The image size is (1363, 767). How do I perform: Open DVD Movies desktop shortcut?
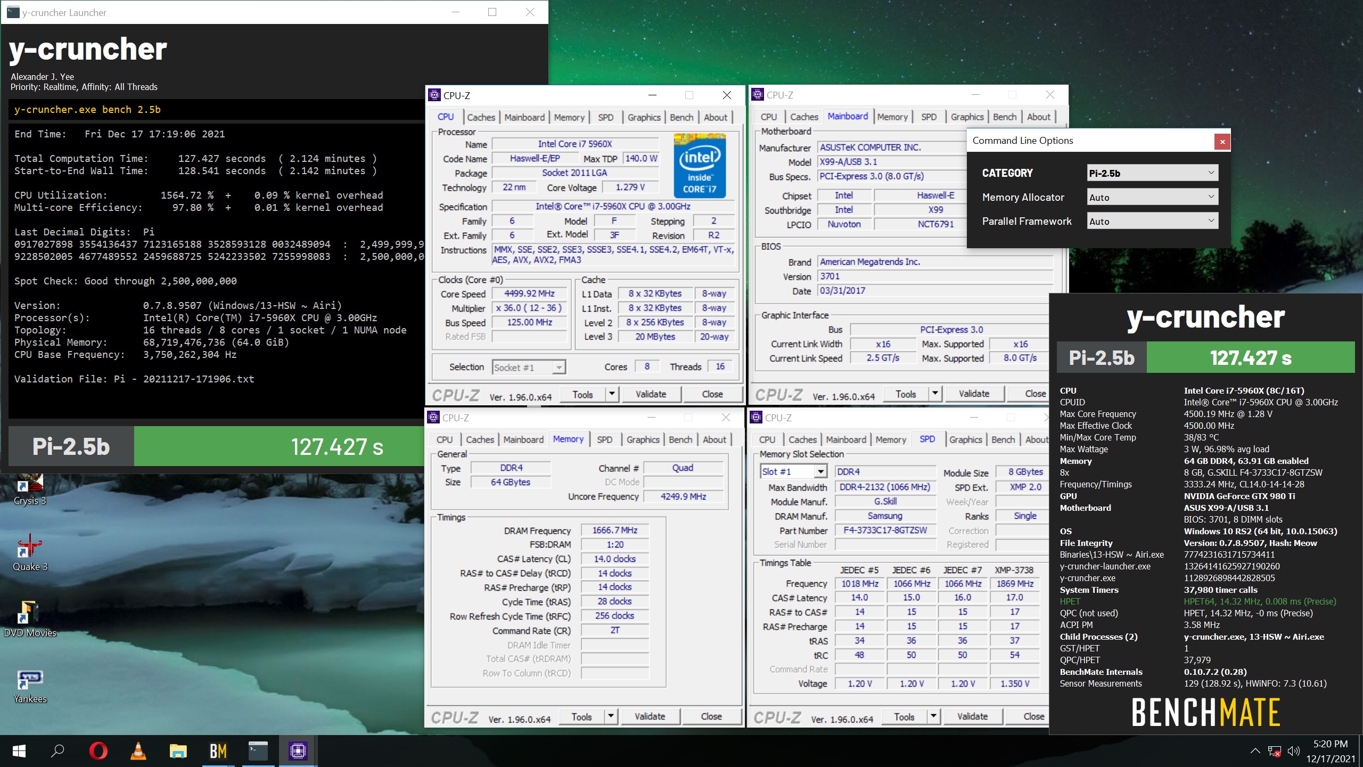click(x=30, y=619)
